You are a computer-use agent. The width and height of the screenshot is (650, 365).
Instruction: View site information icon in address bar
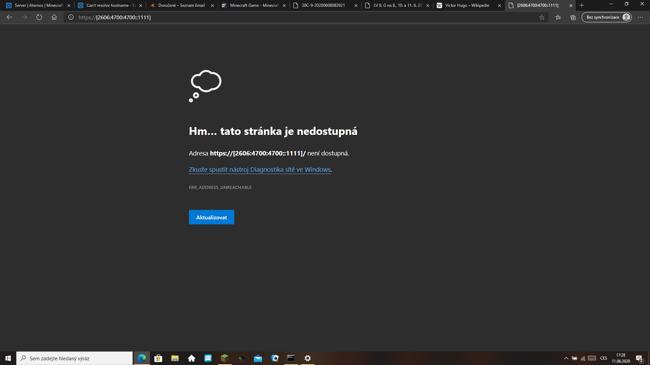(71, 17)
